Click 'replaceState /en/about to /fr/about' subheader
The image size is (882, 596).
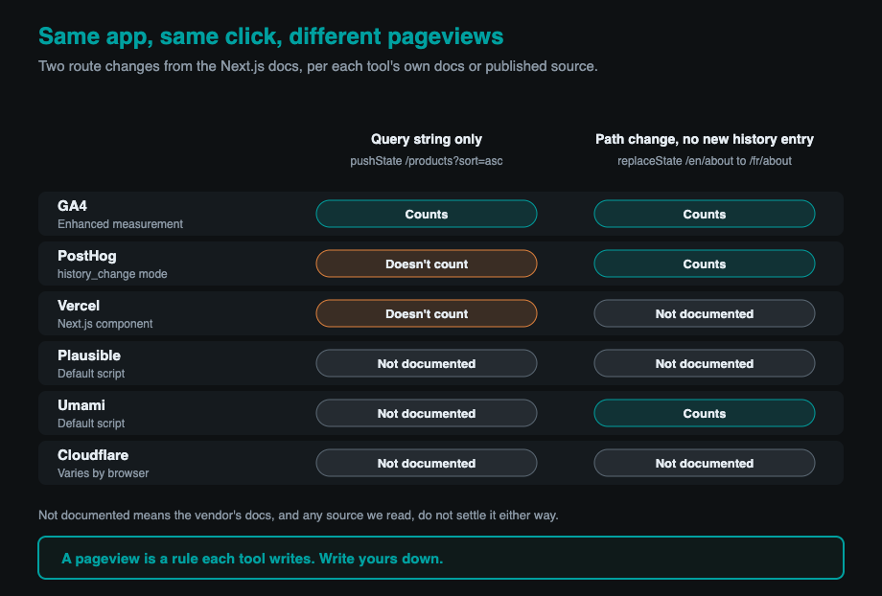705,161
